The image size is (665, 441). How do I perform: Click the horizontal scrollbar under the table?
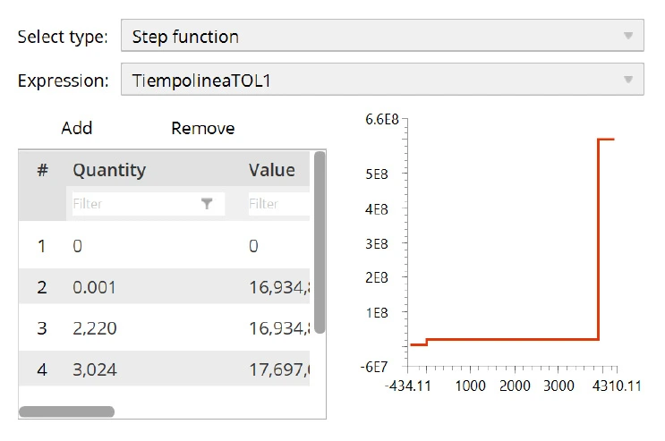click(66, 411)
